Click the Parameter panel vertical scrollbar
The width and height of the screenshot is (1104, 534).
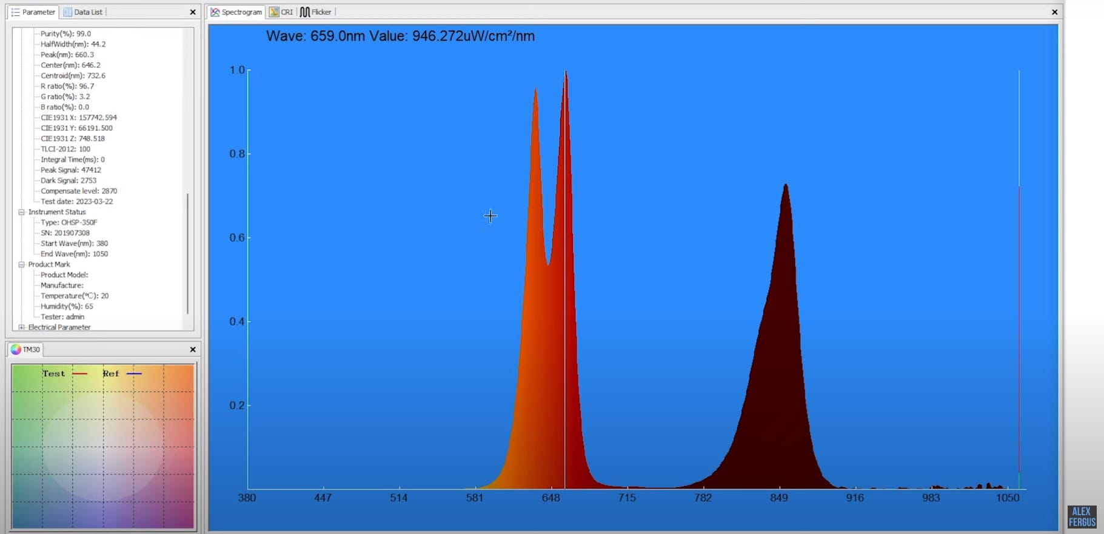(x=188, y=253)
